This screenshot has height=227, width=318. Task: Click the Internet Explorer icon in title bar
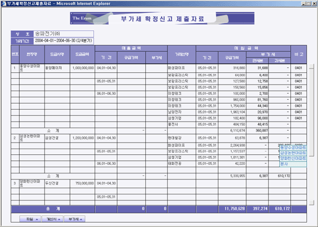coord(4,4)
